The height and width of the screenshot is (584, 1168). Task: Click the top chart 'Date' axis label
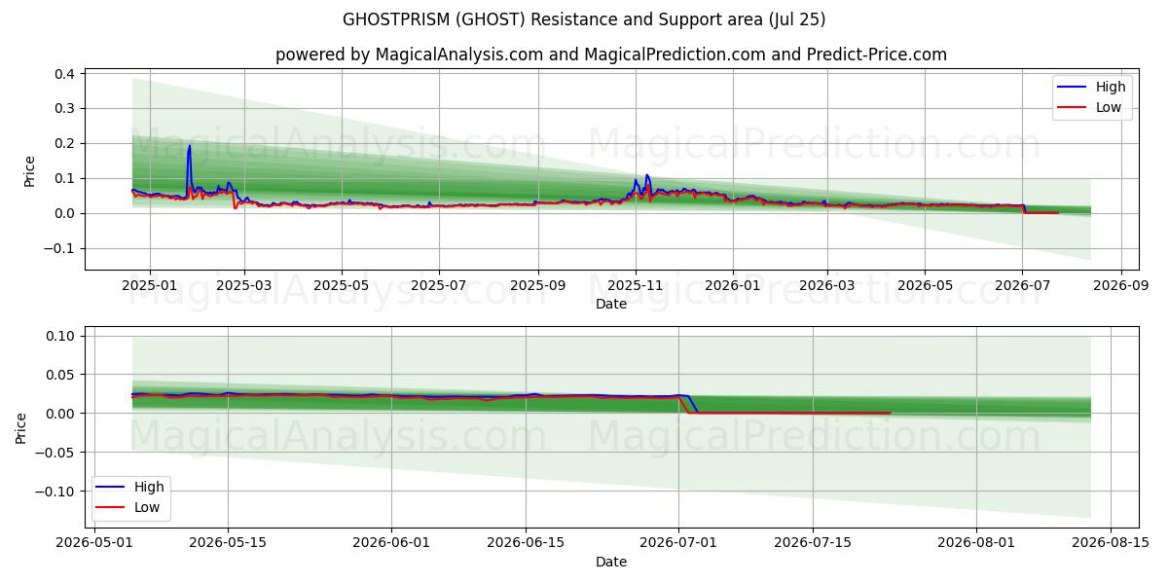tap(611, 305)
